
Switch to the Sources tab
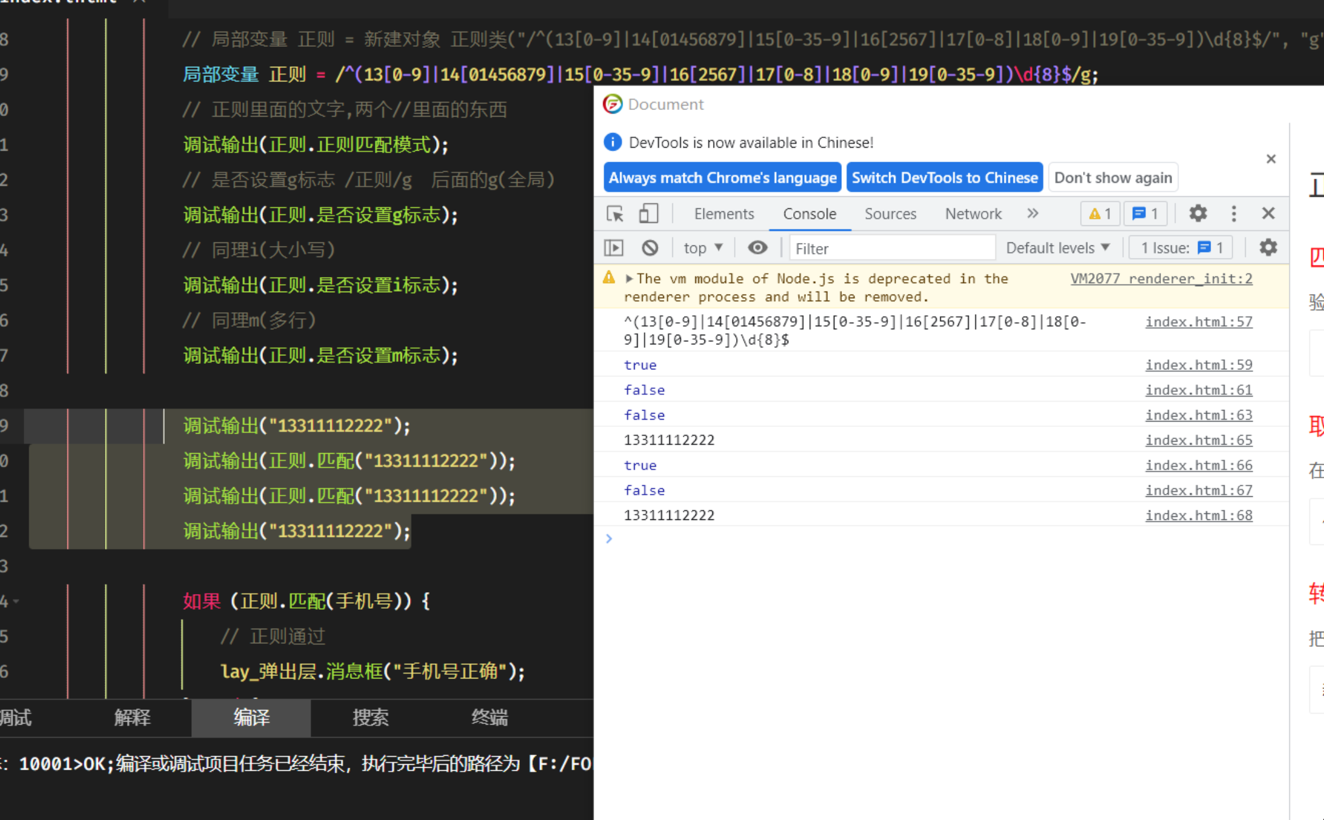[890, 214]
